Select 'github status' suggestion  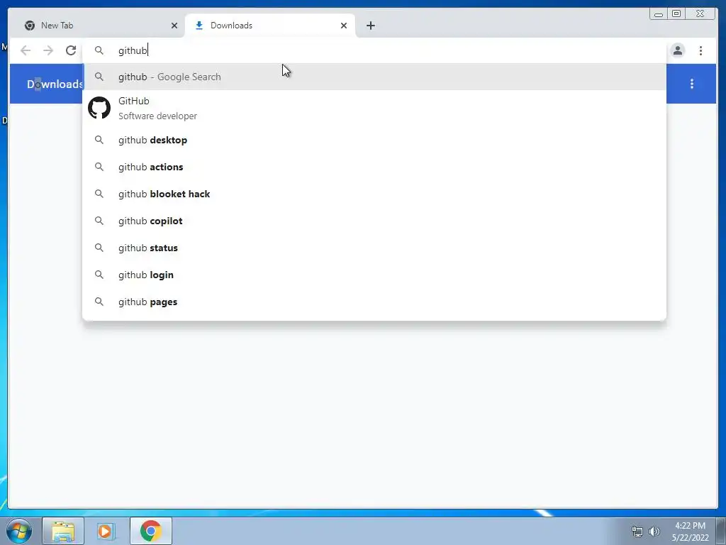pyautogui.click(x=374, y=248)
